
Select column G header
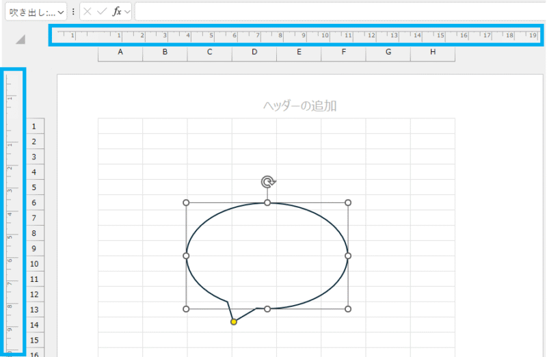coord(388,53)
